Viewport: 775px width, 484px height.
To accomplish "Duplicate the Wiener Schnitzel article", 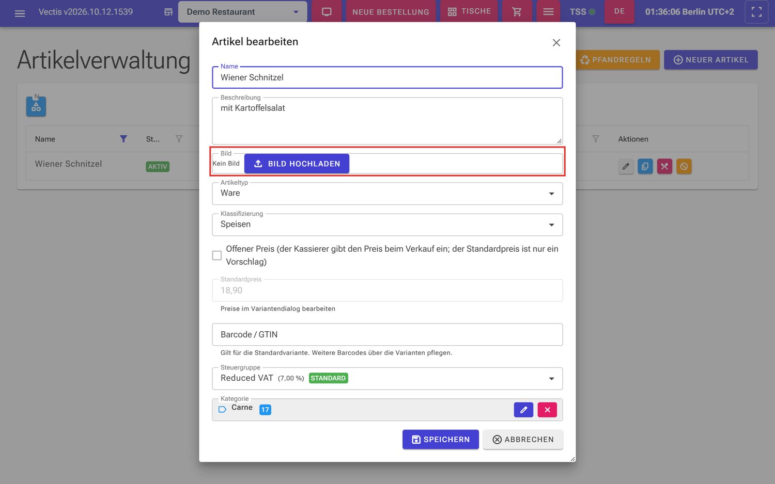I will pyautogui.click(x=645, y=166).
